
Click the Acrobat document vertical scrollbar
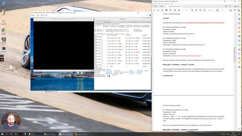coord(234,54)
